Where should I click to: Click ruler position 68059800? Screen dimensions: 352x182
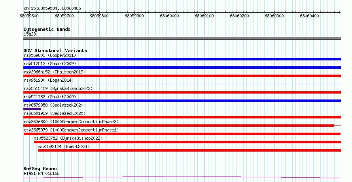[99, 16]
